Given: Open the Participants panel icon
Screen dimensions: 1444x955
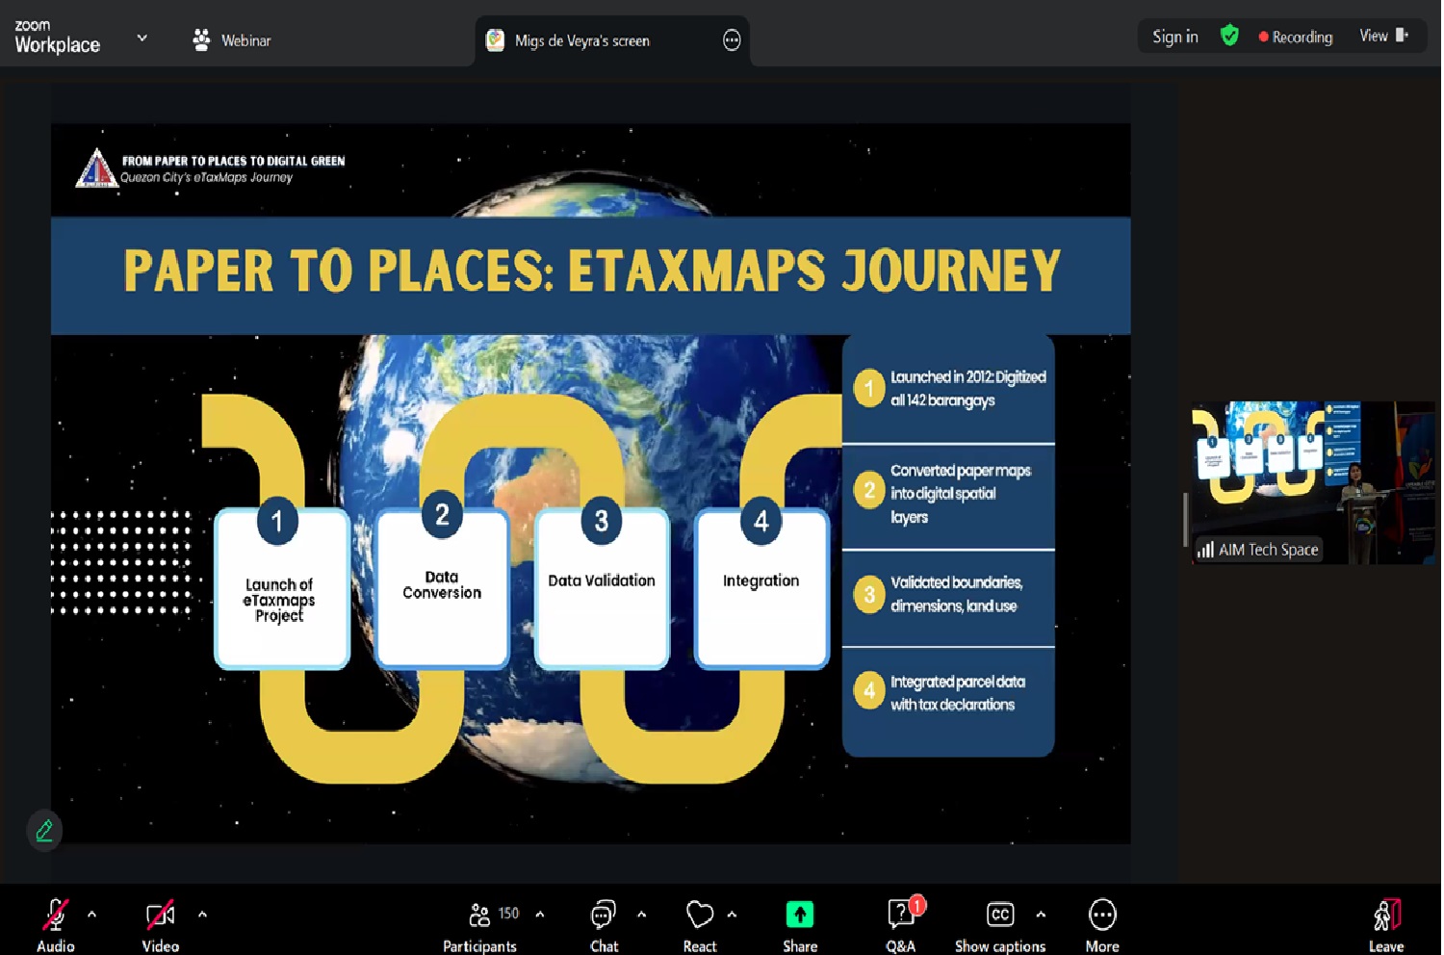Looking at the screenshot, I should (478, 915).
